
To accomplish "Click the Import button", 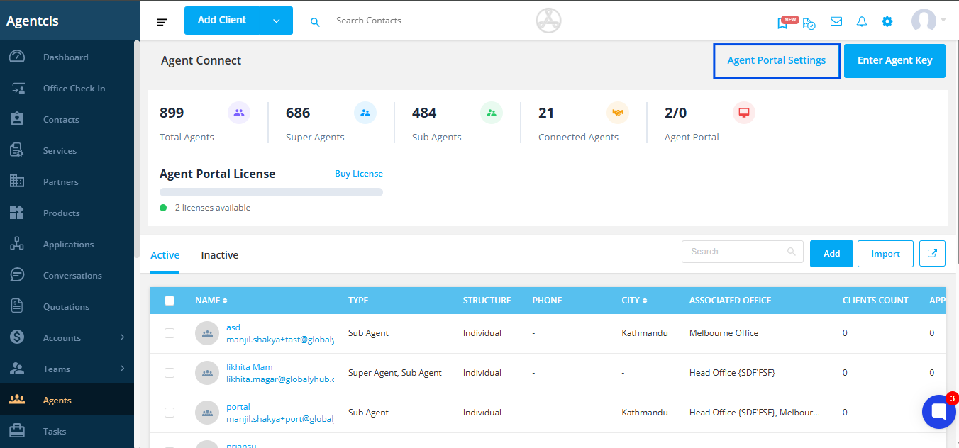I will [885, 253].
